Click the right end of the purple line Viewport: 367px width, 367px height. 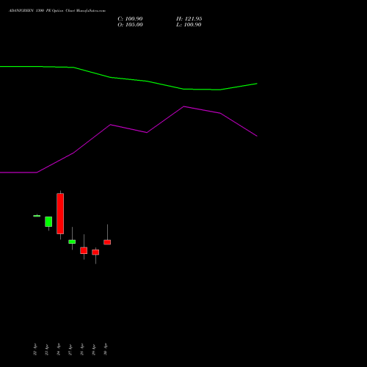pyautogui.click(x=257, y=136)
